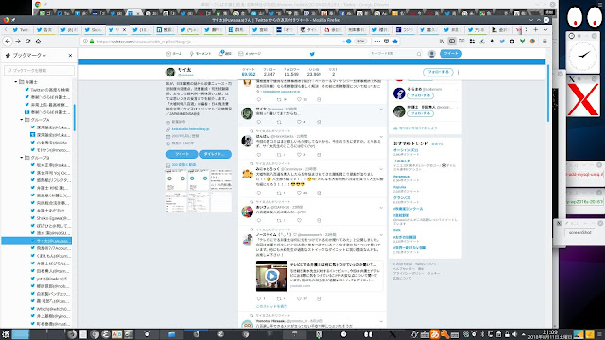Open the Firefox hamburger menu

click(544, 42)
